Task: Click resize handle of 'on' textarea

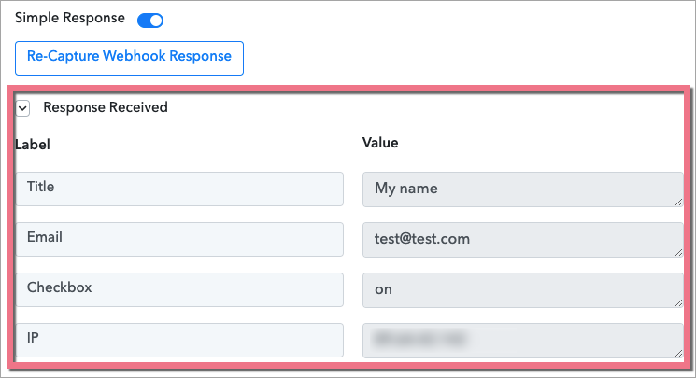Action: (x=677, y=301)
